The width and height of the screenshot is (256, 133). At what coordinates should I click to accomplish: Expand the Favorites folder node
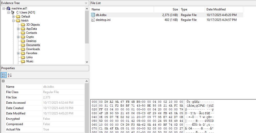pyautogui.click(x=18, y=53)
